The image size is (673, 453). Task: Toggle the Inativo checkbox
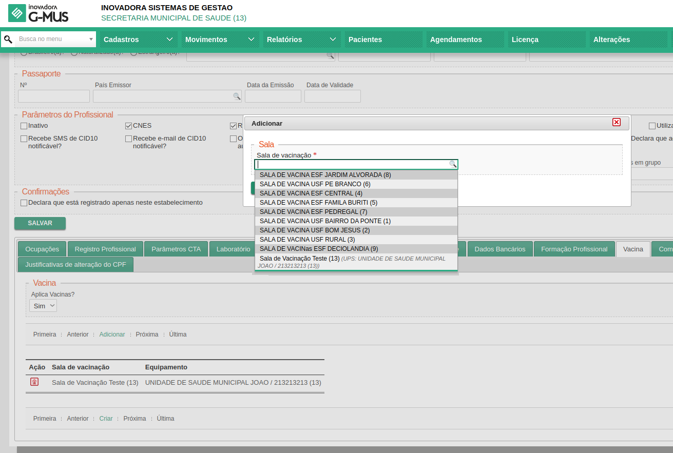coord(24,126)
